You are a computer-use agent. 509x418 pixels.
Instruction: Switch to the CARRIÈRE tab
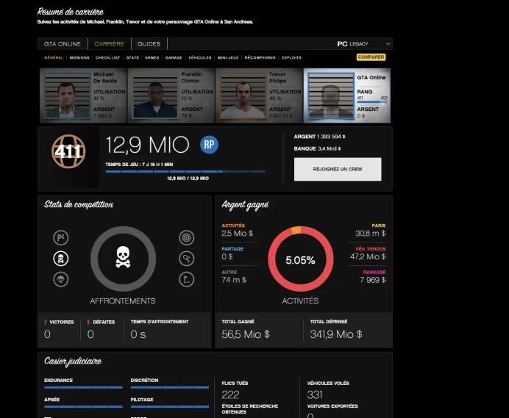tap(109, 44)
